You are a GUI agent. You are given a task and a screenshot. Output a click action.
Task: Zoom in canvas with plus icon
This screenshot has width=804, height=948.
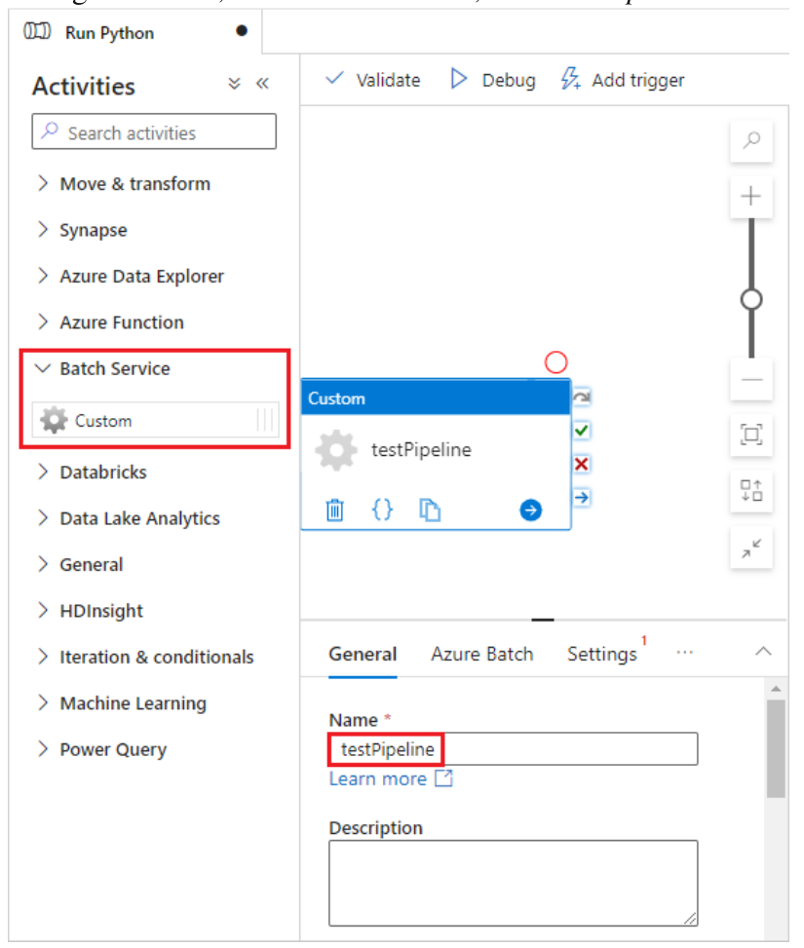pos(751,196)
